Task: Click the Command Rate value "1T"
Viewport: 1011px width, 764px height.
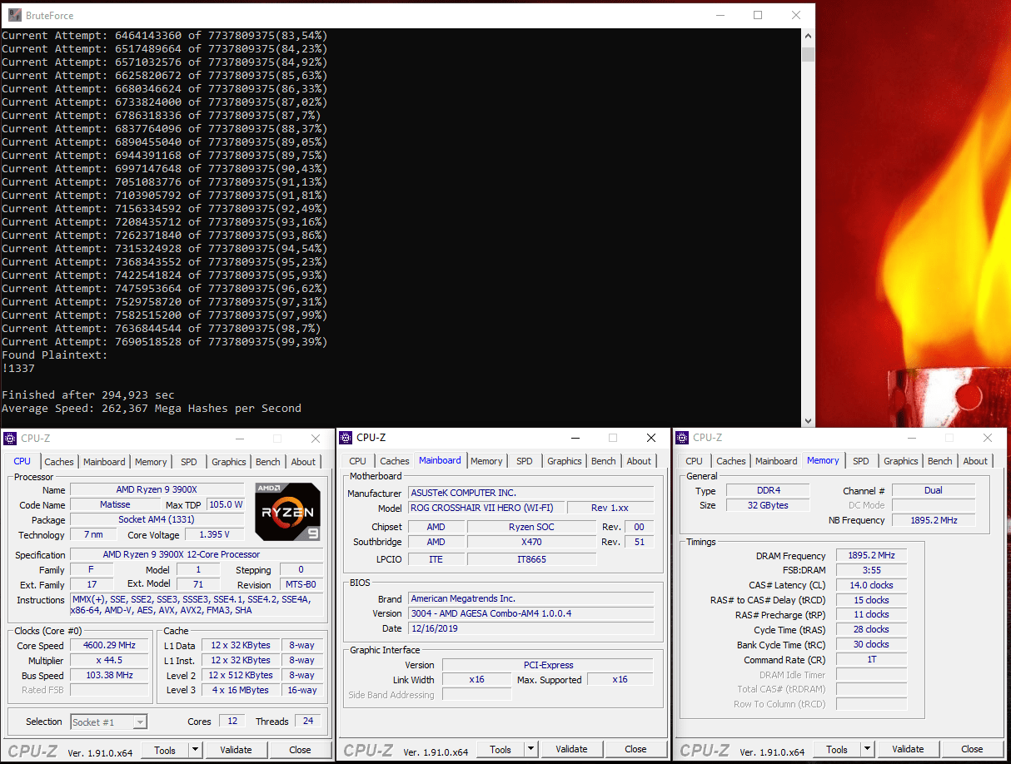Action: click(x=871, y=659)
